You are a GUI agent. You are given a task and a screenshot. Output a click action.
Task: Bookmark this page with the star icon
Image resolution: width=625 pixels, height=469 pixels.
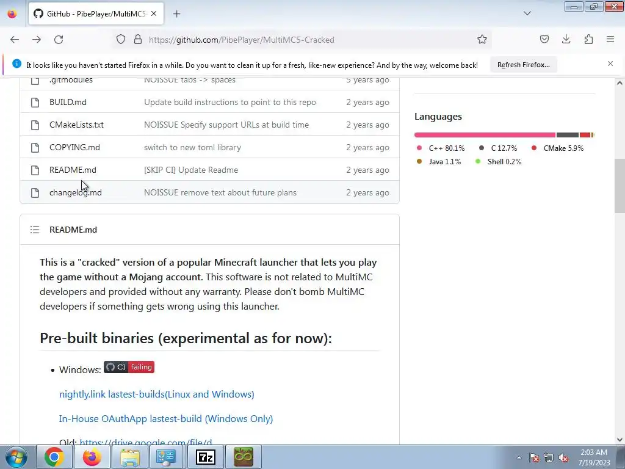(482, 40)
